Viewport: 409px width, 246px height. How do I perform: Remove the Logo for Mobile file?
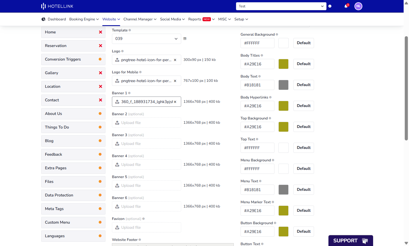[175, 81]
